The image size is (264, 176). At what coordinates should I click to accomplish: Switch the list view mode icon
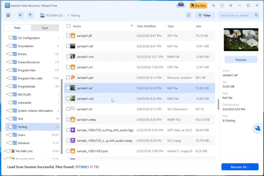(x=189, y=15)
